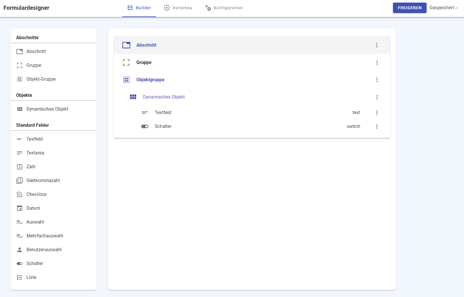Click the Abschnitte heading

click(x=27, y=38)
